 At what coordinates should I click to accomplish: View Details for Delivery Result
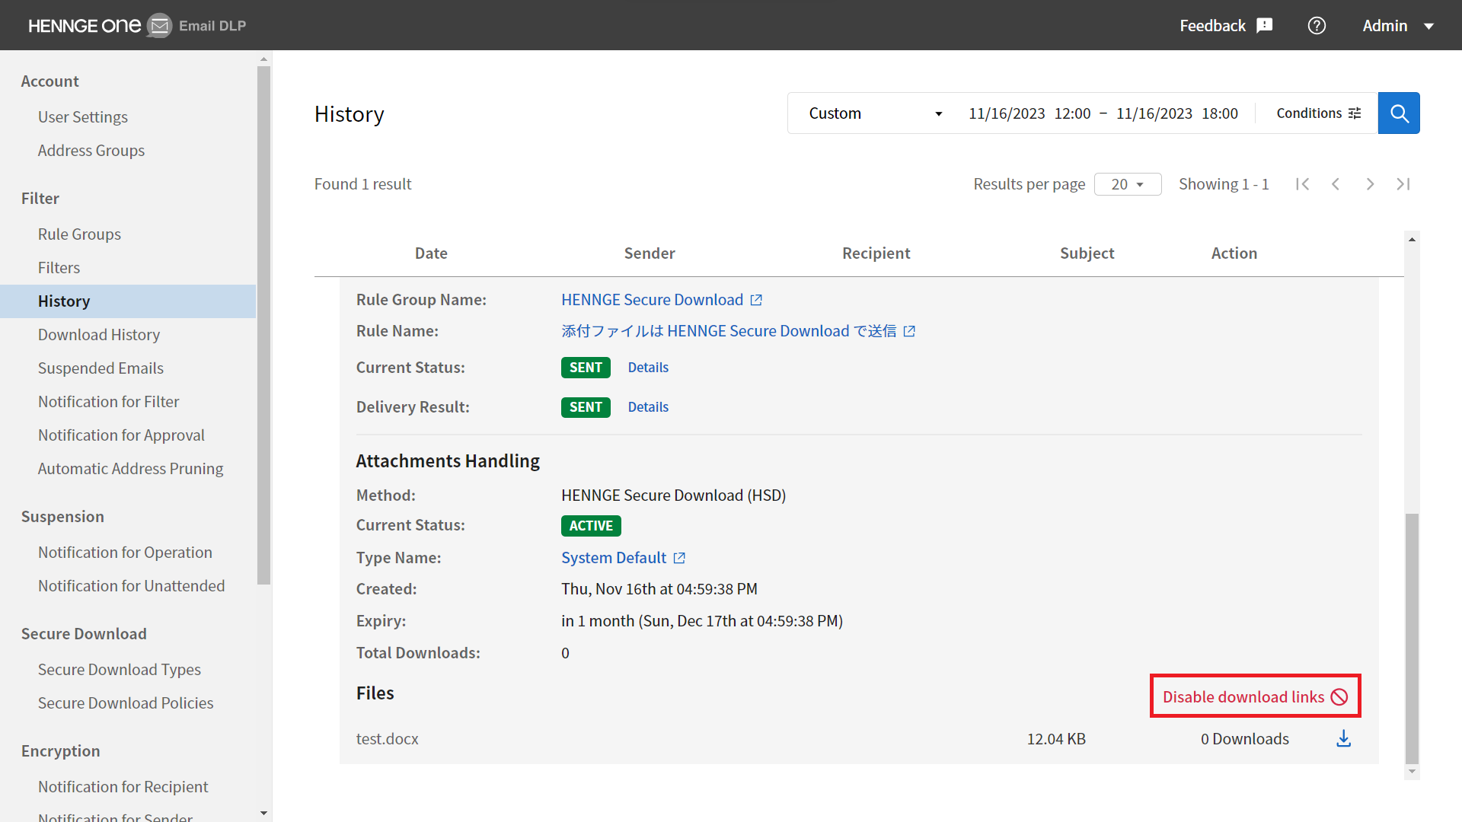pyautogui.click(x=648, y=407)
